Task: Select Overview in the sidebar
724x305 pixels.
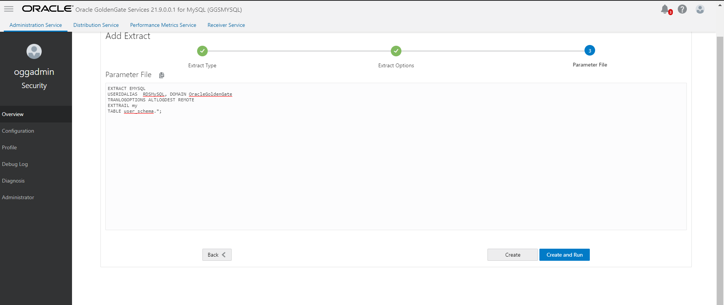Action: 36,114
